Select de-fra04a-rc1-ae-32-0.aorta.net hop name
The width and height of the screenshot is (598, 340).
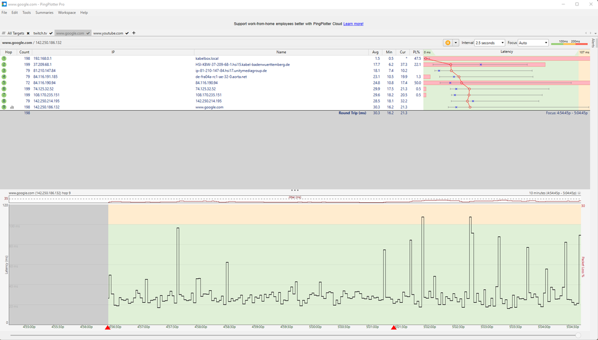pos(221,77)
